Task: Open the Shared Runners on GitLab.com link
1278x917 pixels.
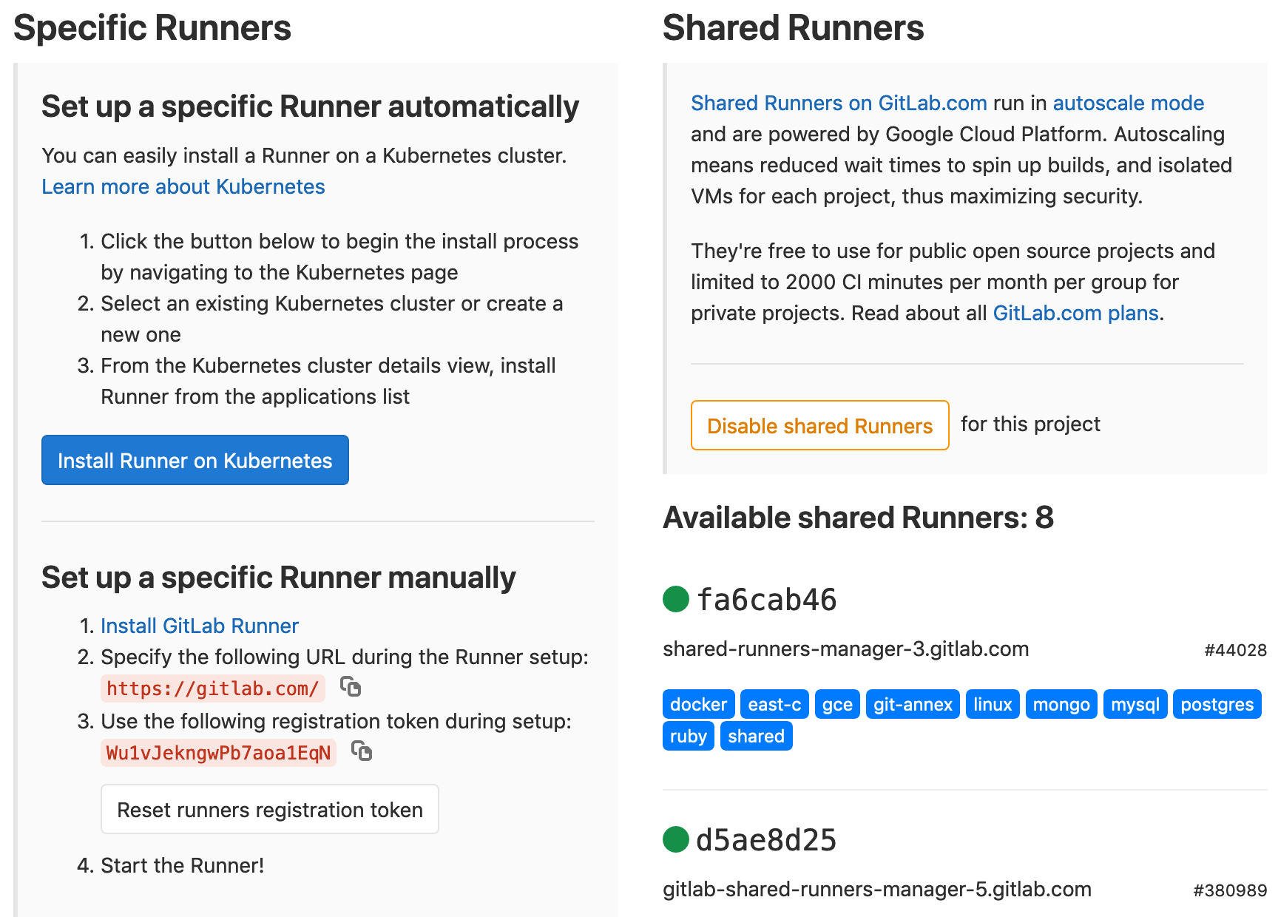Action: click(839, 103)
